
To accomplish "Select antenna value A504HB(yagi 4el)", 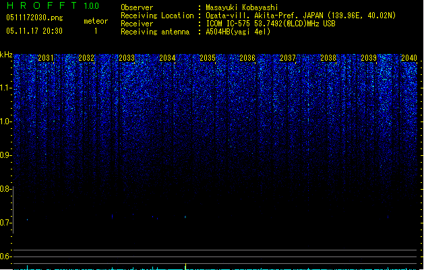I will pyautogui.click(x=238, y=32).
